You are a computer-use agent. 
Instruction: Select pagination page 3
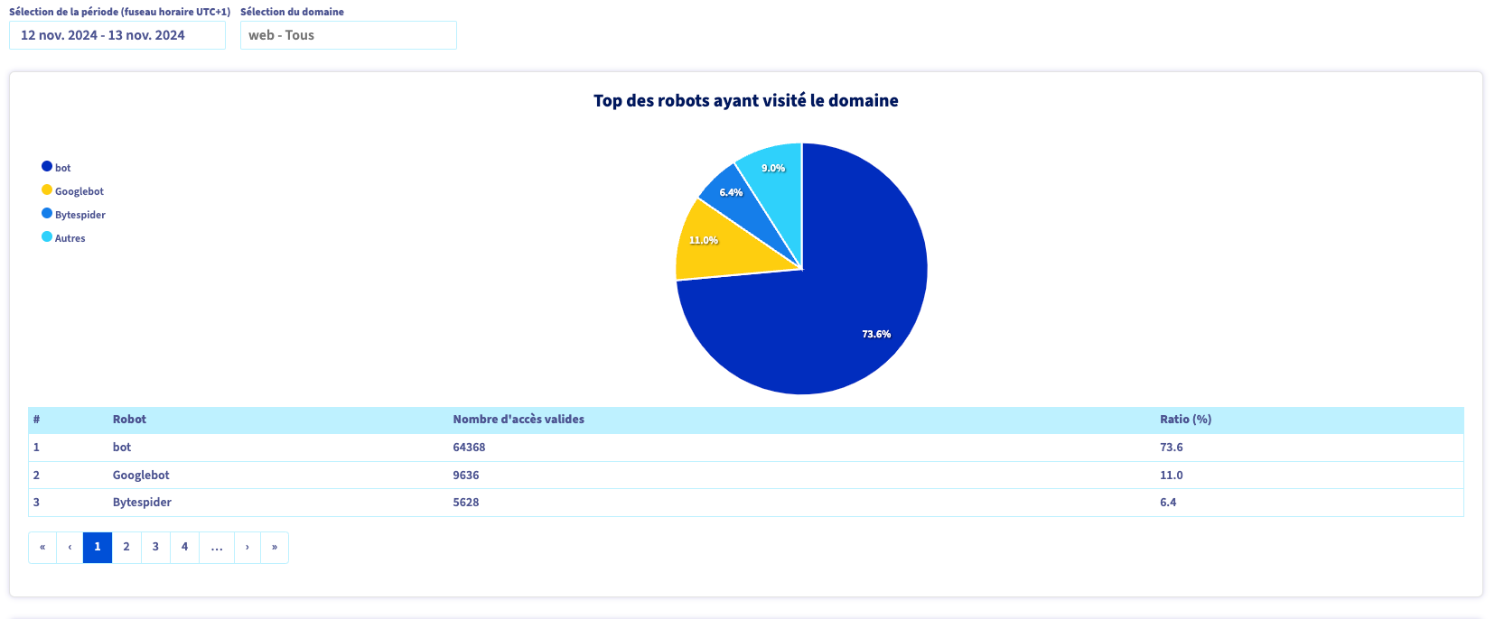pos(155,548)
